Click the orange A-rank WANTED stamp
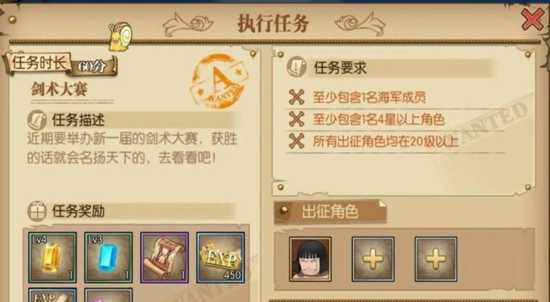 (219, 81)
